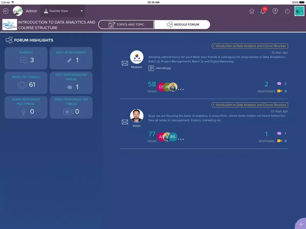Click the Module Forum chat bubbles icon
This screenshot has height=229, width=306.
(x=170, y=24)
